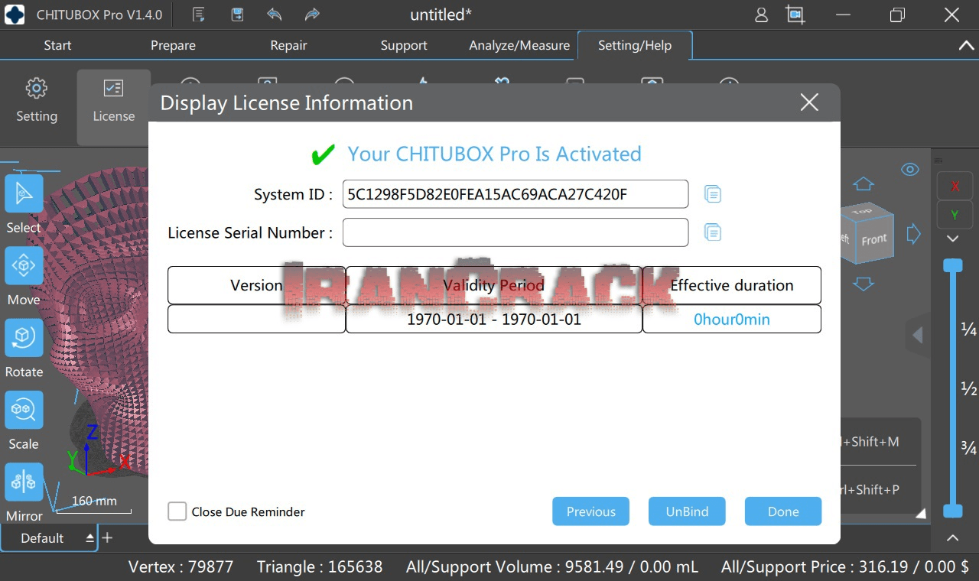Expand the chevron below the Y button
Viewport: 979px width, 581px height.
[x=954, y=239]
